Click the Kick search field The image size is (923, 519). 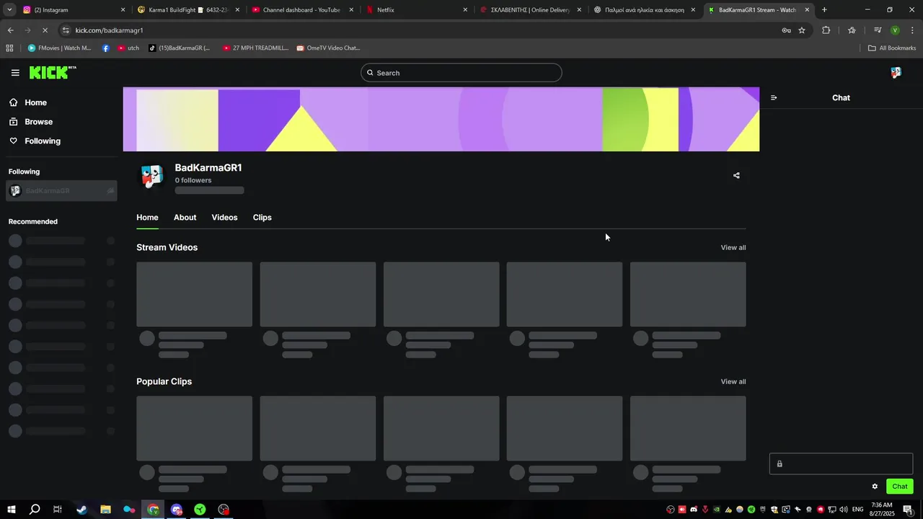[x=461, y=73]
